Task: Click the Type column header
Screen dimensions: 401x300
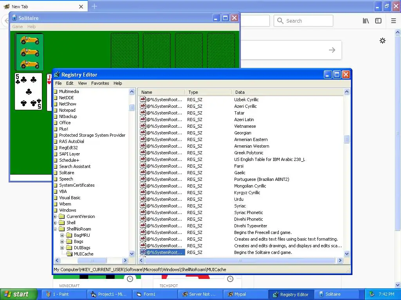Action: [x=208, y=92]
